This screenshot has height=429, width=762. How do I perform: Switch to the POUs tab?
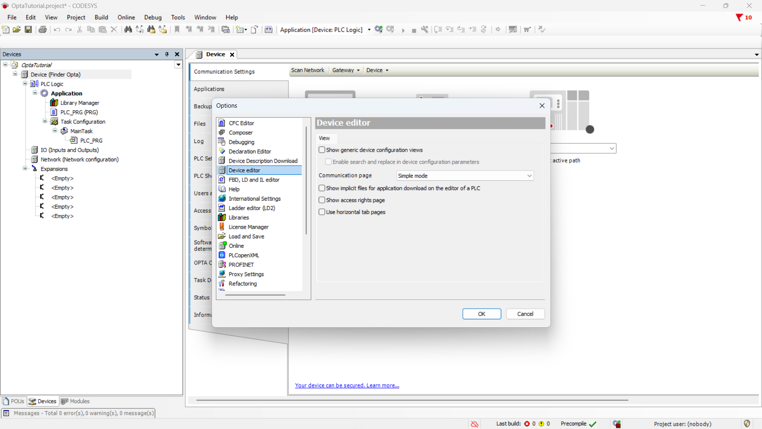pyautogui.click(x=14, y=401)
